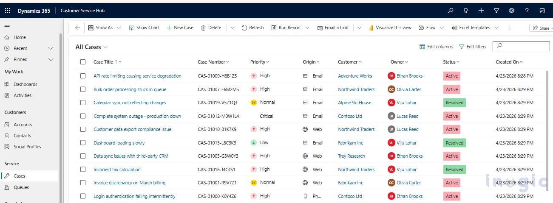Go back using the left arrow

77,28
